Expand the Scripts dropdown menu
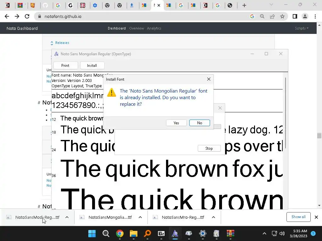The height and width of the screenshot is (241, 322). pos(302,28)
